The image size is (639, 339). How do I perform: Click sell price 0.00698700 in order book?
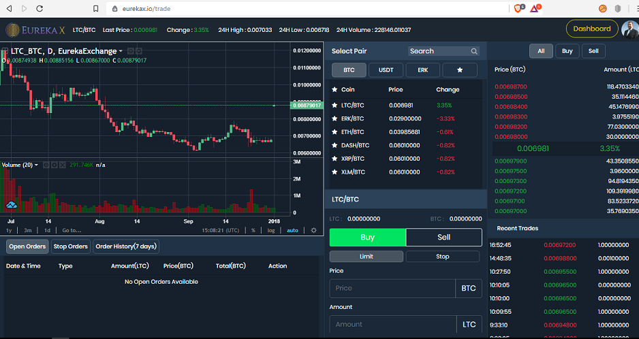pyautogui.click(x=511, y=86)
